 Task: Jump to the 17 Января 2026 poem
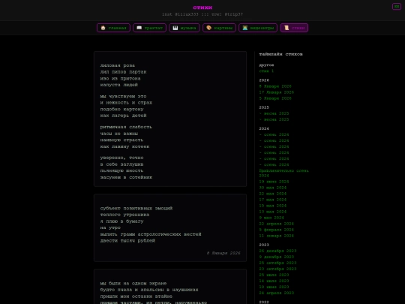click(x=276, y=92)
